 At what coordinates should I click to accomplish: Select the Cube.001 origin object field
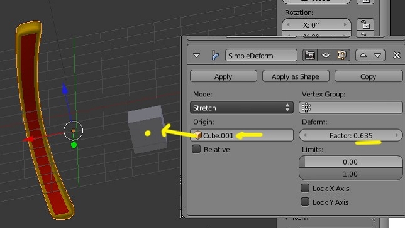(x=241, y=135)
